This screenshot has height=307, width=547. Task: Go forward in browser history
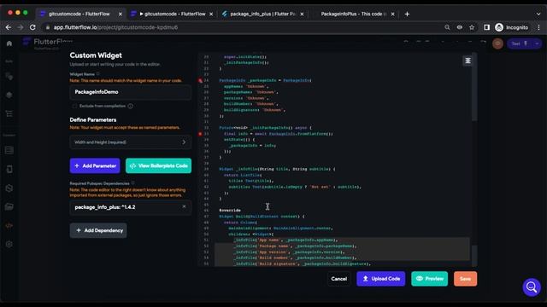[x=21, y=27]
